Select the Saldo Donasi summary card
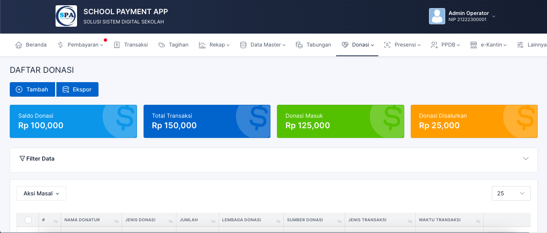Image resolution: width=547 pixels, height=233 pixels. click(x=73, y=121)
